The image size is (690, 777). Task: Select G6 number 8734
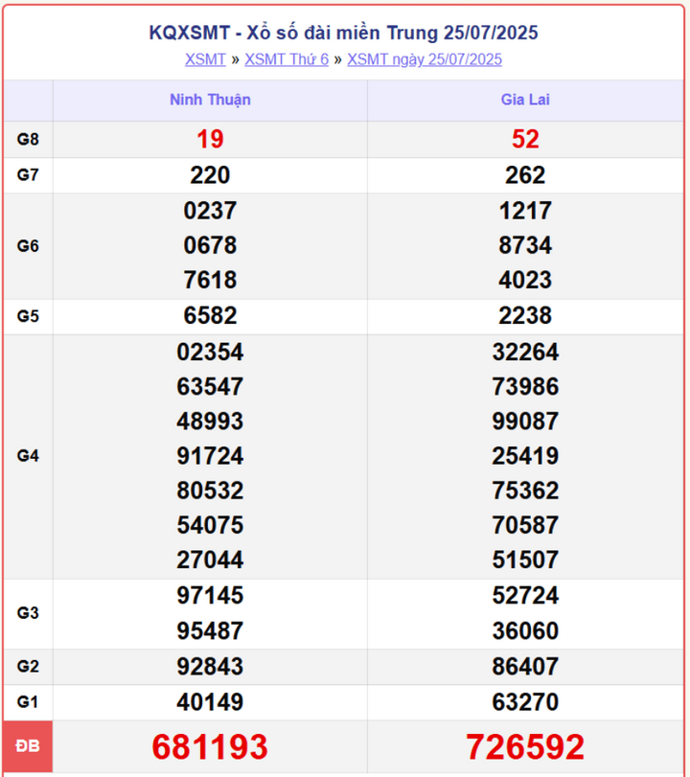tap(525, 245)
